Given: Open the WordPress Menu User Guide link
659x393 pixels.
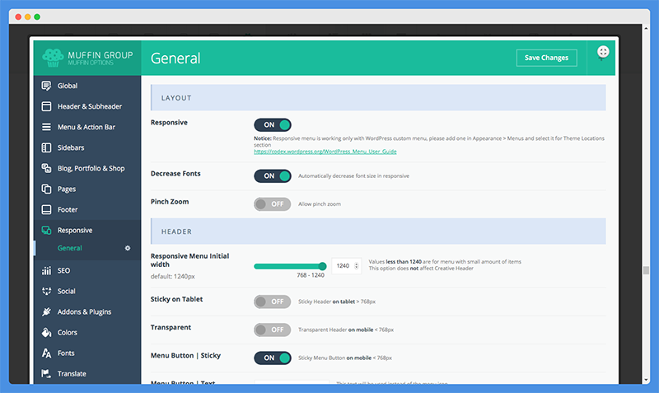Looking at the screenshot, I should [x=325, y=152].
